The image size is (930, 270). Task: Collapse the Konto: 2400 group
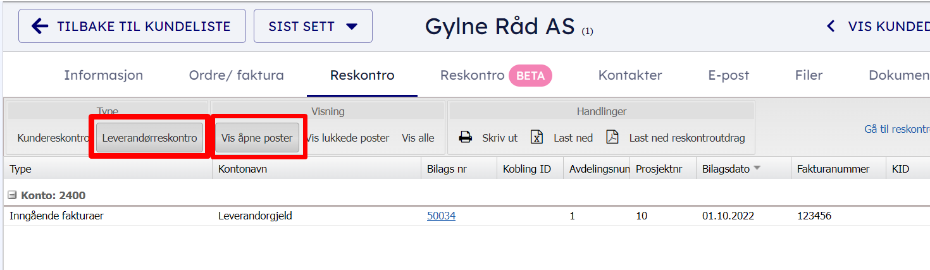click(x=12, y=196)
